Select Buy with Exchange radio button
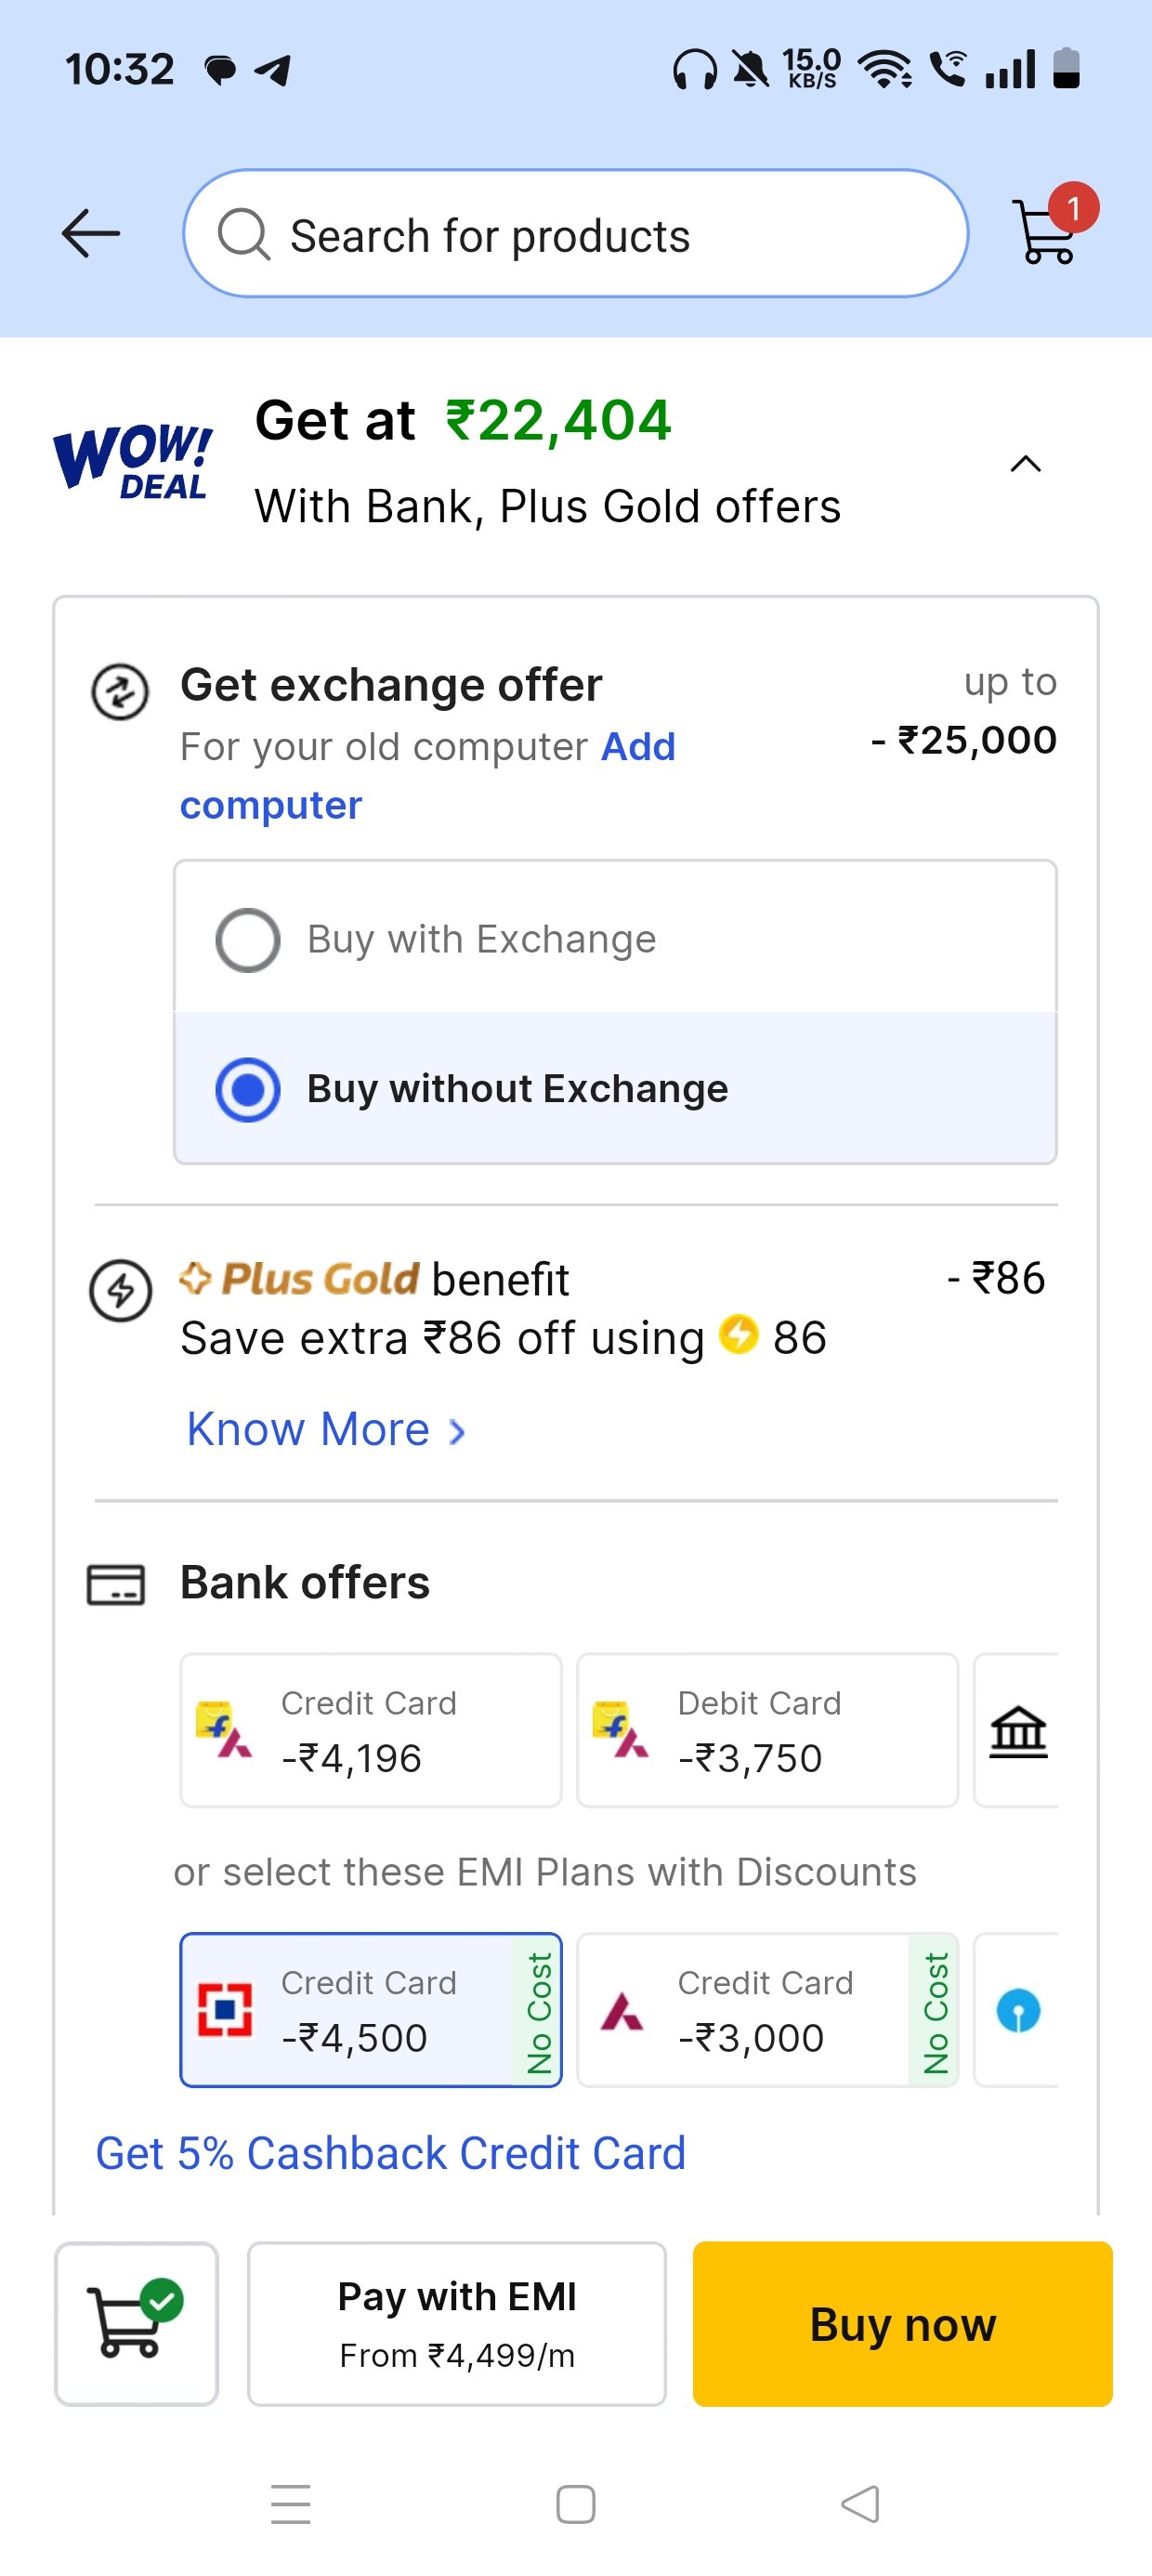Viewport: 1152px width, 2576px height. (x=248, y=940)
